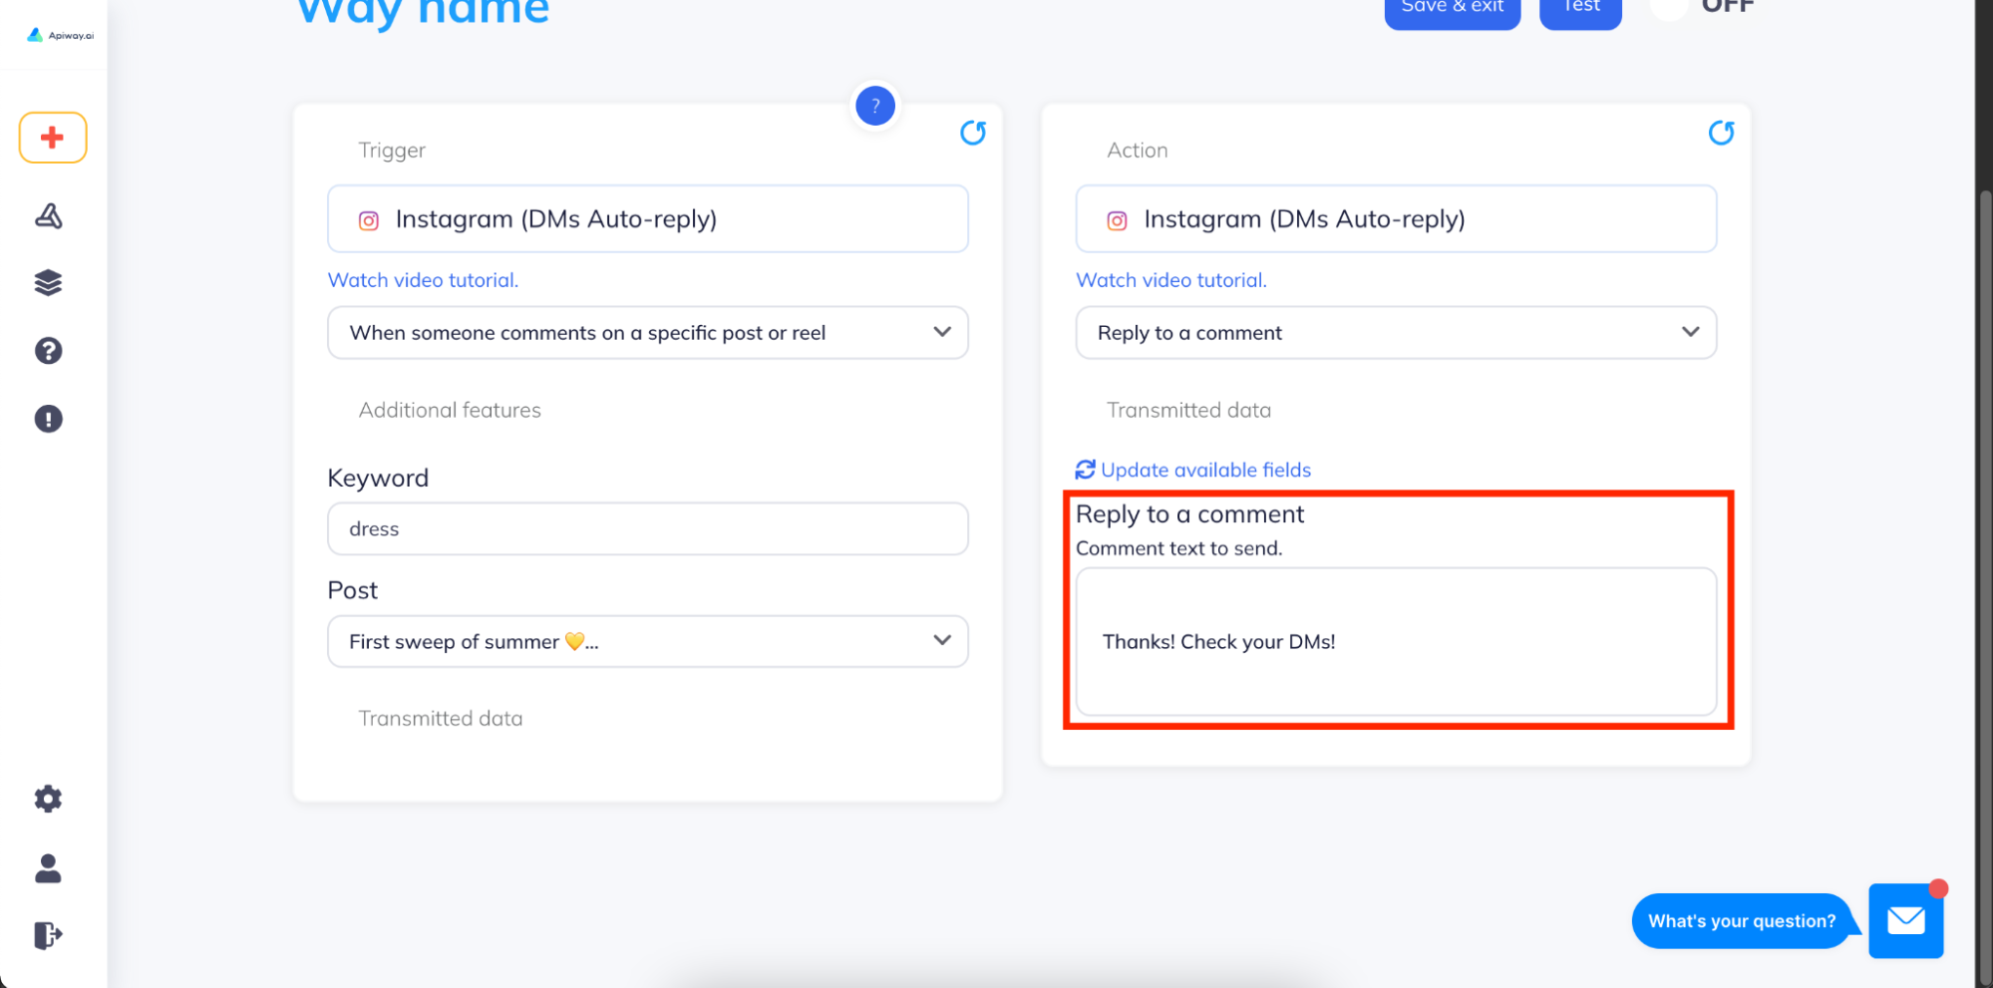Open the settings gear in sidebar
This screenshot has height=988, width=1993.
coord(49,799)
